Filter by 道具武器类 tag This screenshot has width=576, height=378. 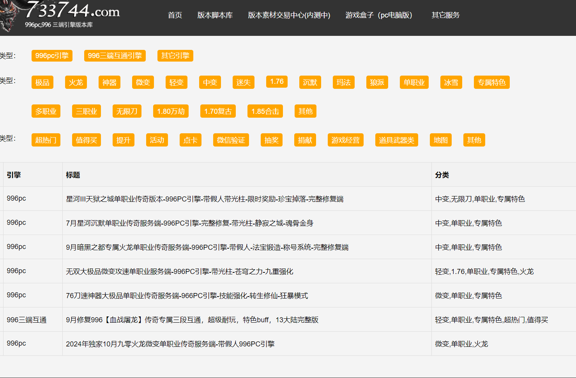[x=397, y=140]
